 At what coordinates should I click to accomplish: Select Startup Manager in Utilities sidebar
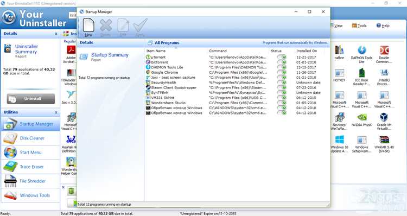click(x=30, y=124)
